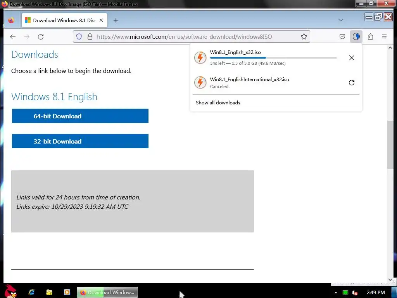The image size is (397, 298).
Task: Expand the list all tabs chevron
Action: (341, 20)
